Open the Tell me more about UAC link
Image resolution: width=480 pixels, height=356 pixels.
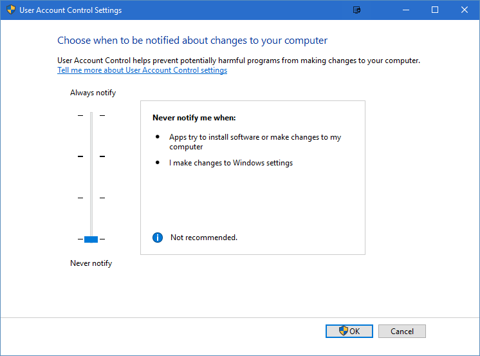(142, 70)
